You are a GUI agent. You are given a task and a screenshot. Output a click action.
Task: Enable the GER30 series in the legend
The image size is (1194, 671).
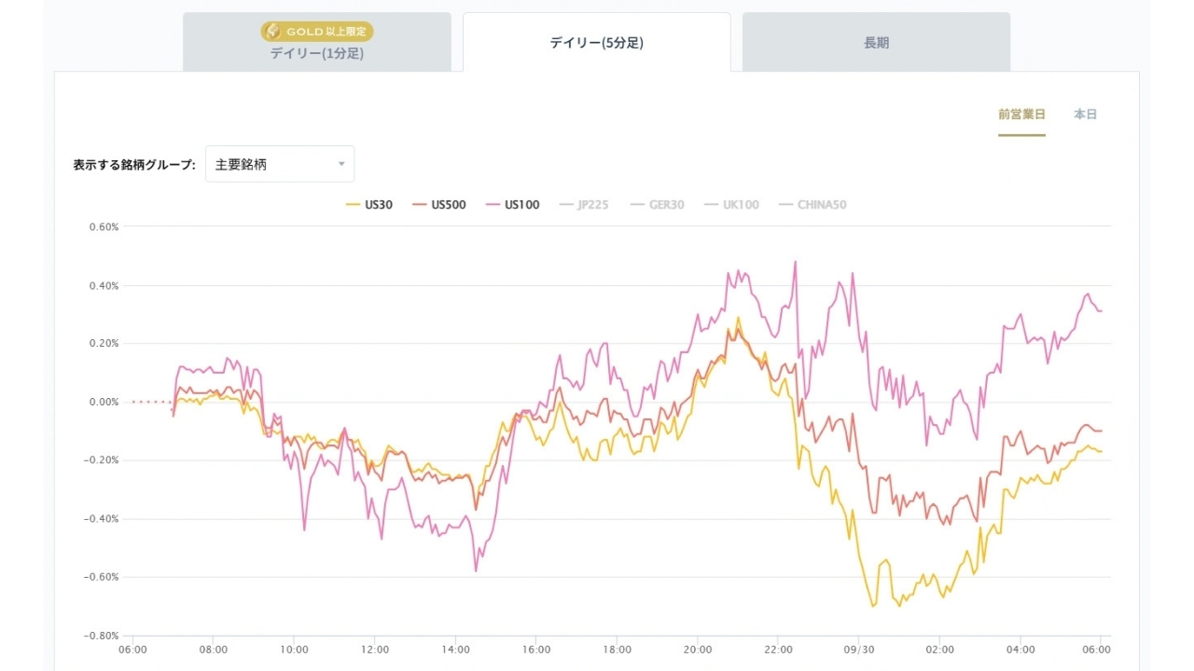(x=657, y=205)
